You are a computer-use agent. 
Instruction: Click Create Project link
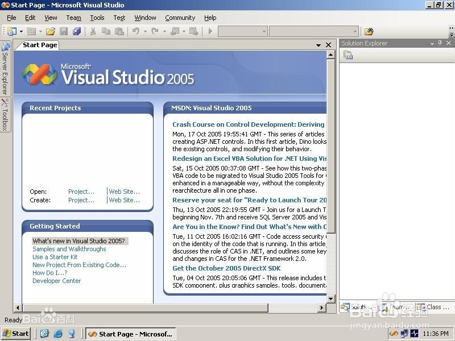tap(81, 200)
